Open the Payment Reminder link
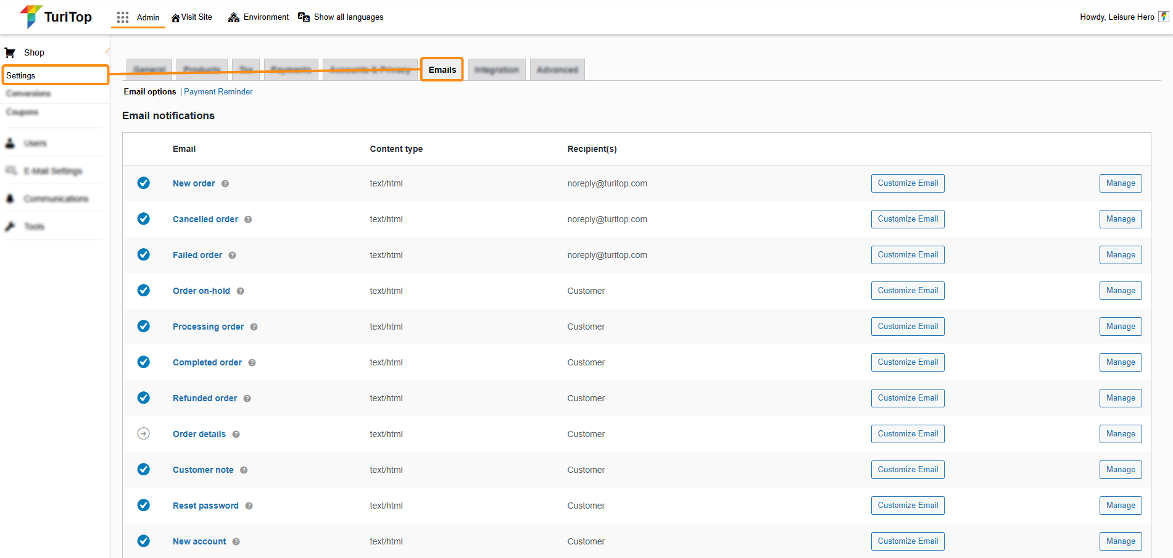The width and height of the screenshot is (1173, 558). click(x=218, y=92)
